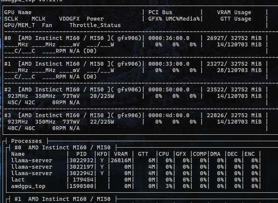Click the VRAM column header in process table
The width and height of the screenshot is (278, 203).
121,154
